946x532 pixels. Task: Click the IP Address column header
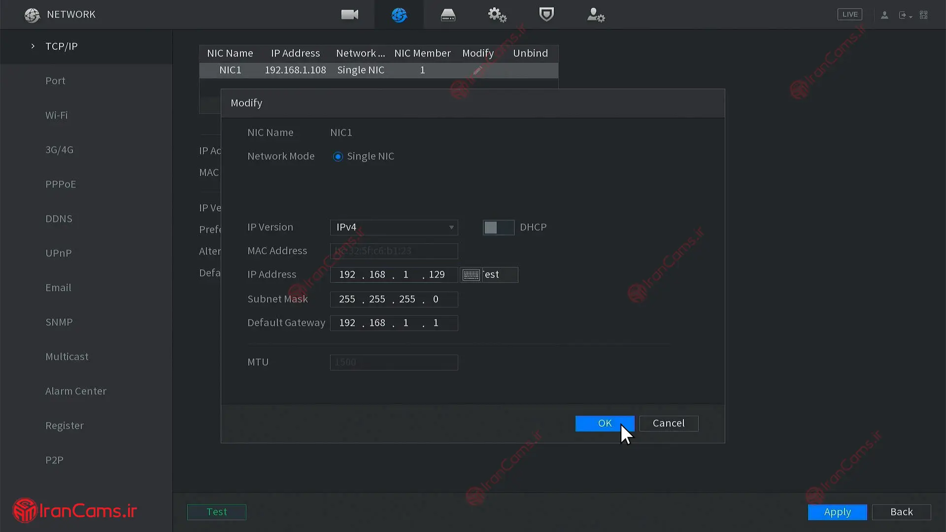point(295,53)
